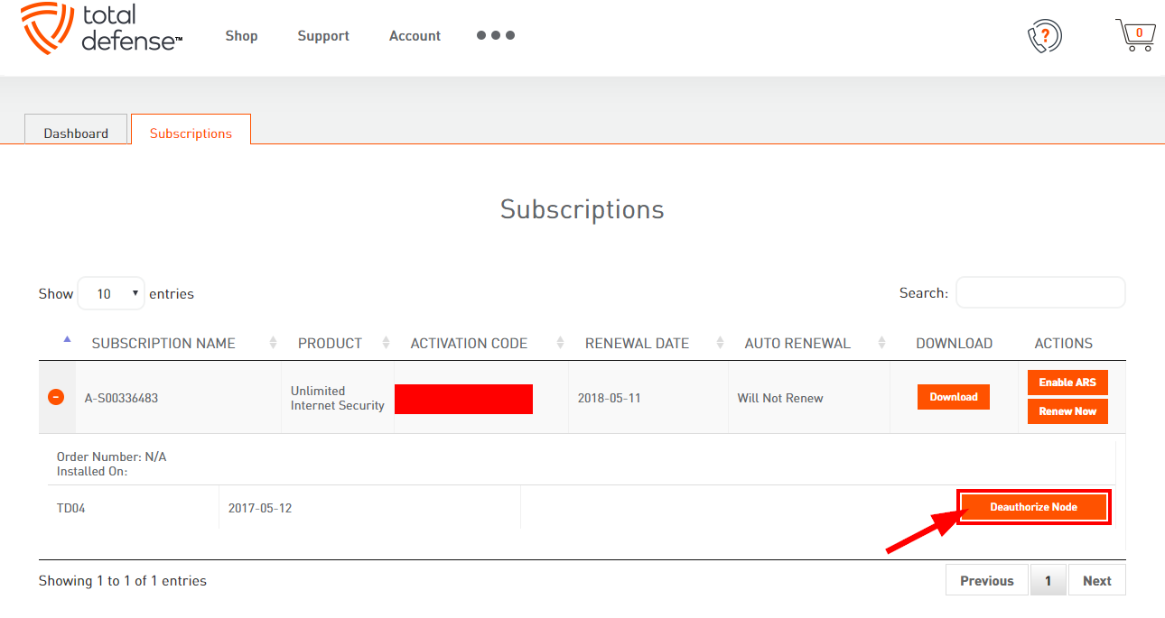Viewport: 1165px width, 618px height.
Task: Click the Actions column header
Action: coord(1063,343)
